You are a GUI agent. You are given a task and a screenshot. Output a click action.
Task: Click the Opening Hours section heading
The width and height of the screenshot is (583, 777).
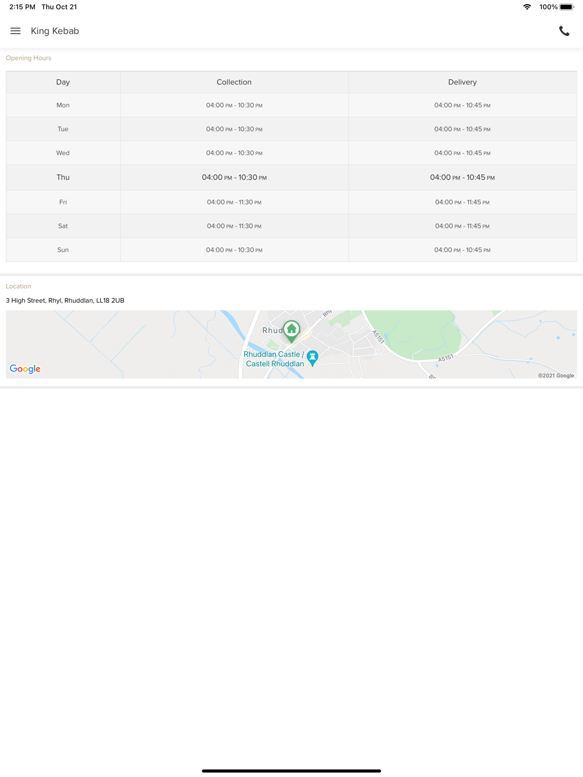(x=29, y=58)
